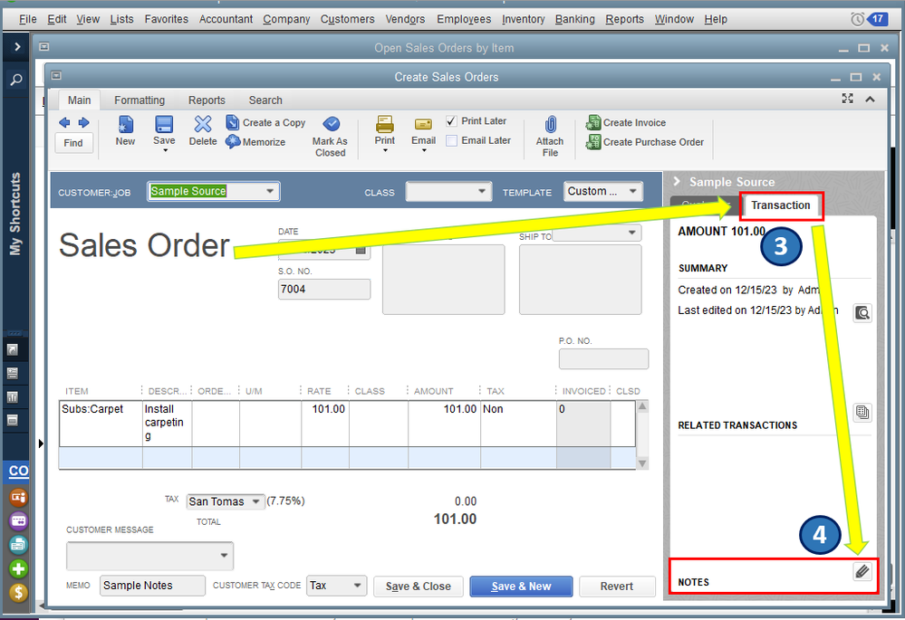Click the line items scrollbar up arrow
Image resolution: width=905 pixels, height=620 pixels.
pos(641,406)
